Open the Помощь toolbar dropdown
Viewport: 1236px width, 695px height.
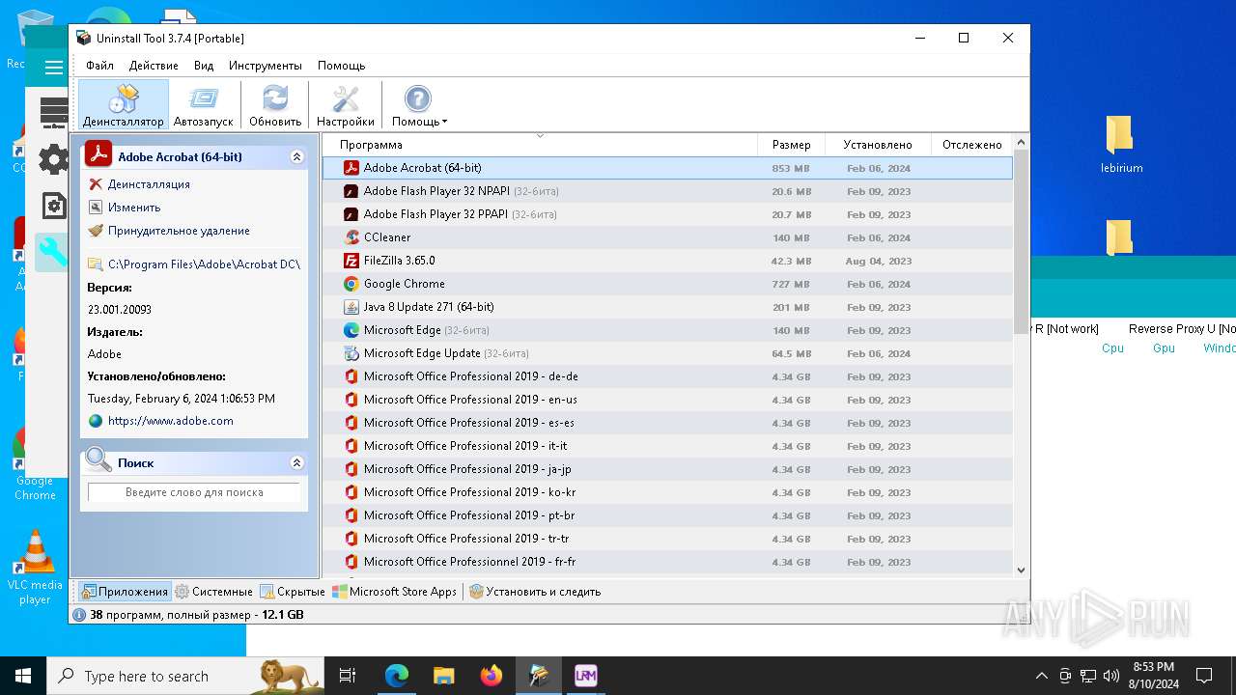(x=419, y=105)
